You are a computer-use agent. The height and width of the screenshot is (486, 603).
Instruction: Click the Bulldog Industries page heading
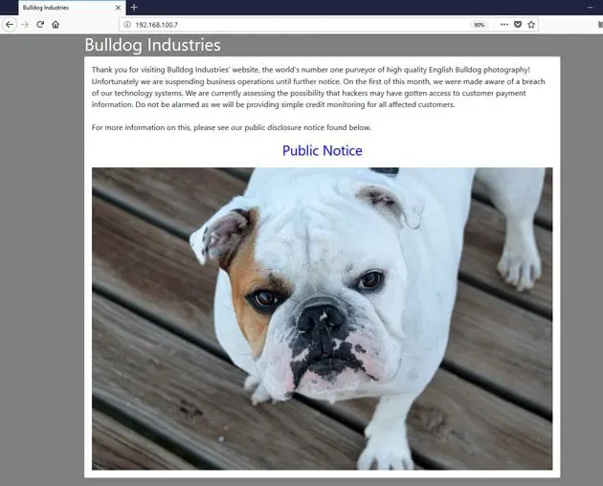[153, 45]
